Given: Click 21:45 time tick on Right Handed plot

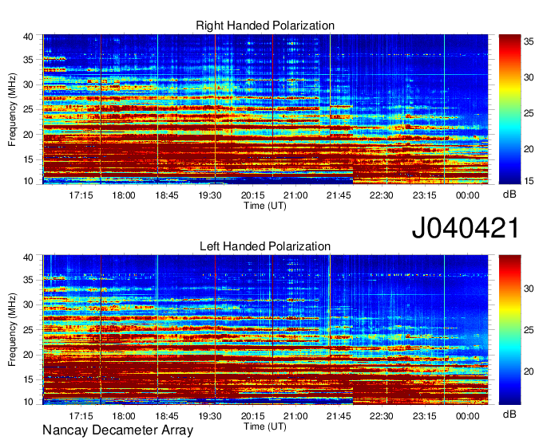Looking at the screenshot, I should click(x=339, y=195).
